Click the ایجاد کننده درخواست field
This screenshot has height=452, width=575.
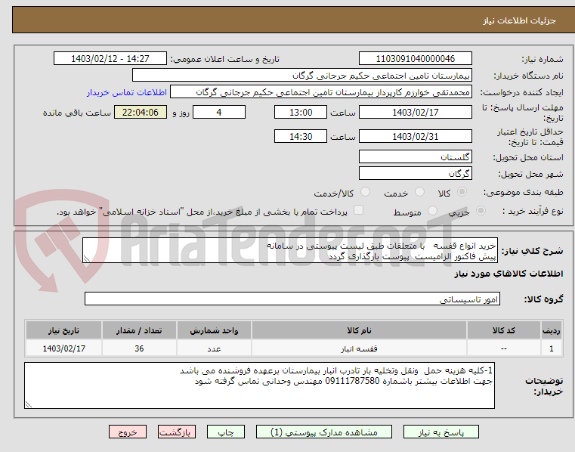click(321, 91)
